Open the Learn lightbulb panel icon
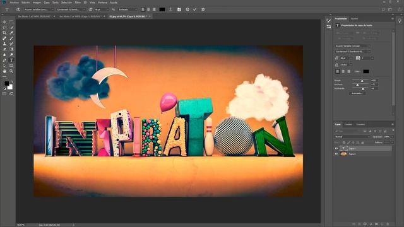404x227 pixels. 400,21
